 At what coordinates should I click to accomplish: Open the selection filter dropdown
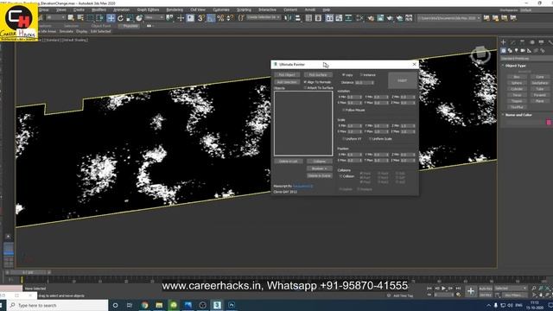point(55,17)
